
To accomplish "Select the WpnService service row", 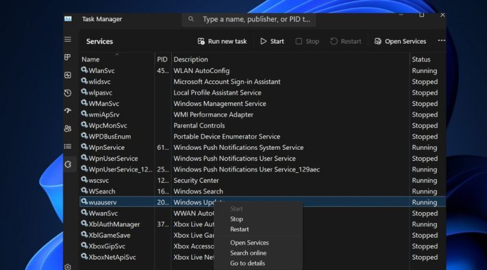I will (263, 147).
